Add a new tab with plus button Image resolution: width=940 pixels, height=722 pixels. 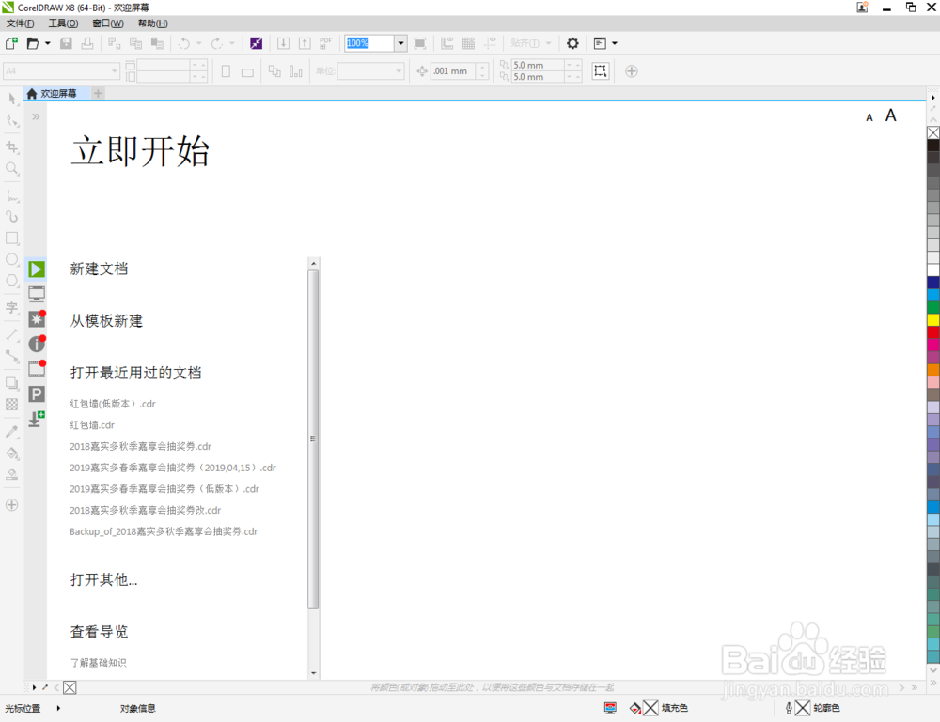(99, 93)
